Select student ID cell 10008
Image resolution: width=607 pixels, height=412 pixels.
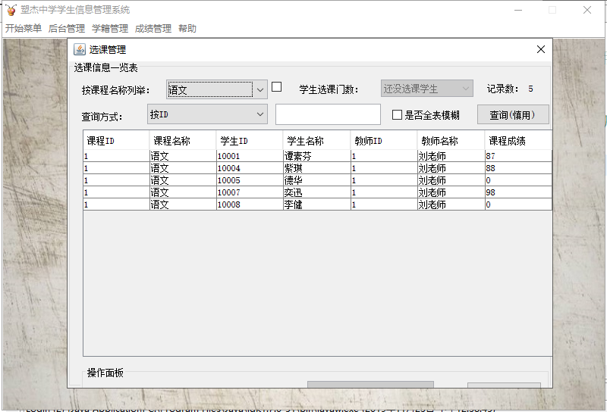pyautogui.click(x=250, y=204)
